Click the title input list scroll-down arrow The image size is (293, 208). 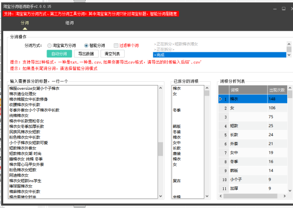coord(160,196)
